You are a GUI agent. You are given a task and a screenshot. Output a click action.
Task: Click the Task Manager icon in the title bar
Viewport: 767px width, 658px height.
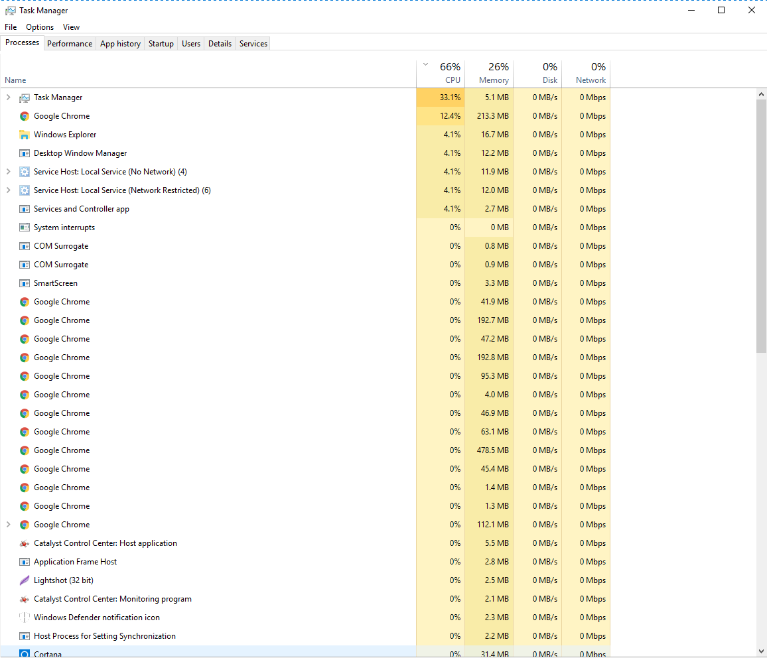[10, 10]
